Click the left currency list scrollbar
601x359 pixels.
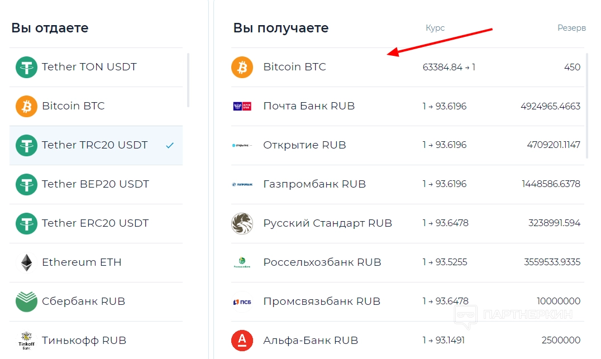[188, 80]
